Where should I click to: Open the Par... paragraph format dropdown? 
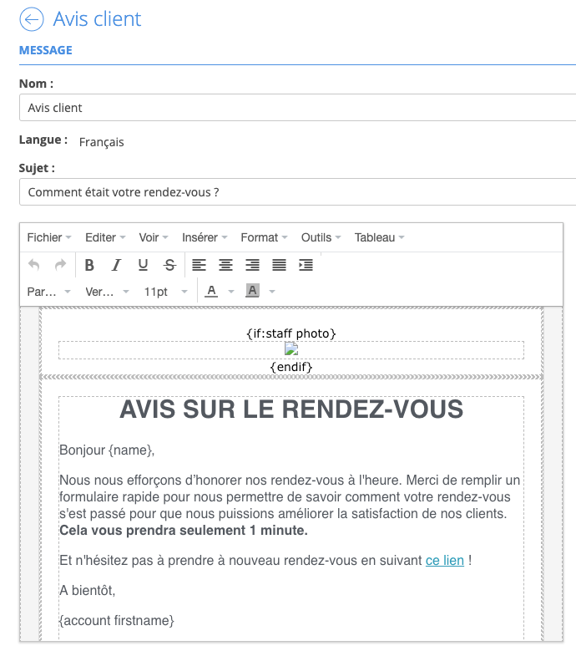click(48, 292)
